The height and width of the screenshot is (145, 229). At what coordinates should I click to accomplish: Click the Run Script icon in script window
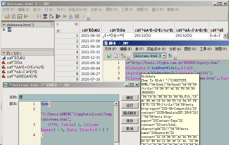[x=109, y=56]
